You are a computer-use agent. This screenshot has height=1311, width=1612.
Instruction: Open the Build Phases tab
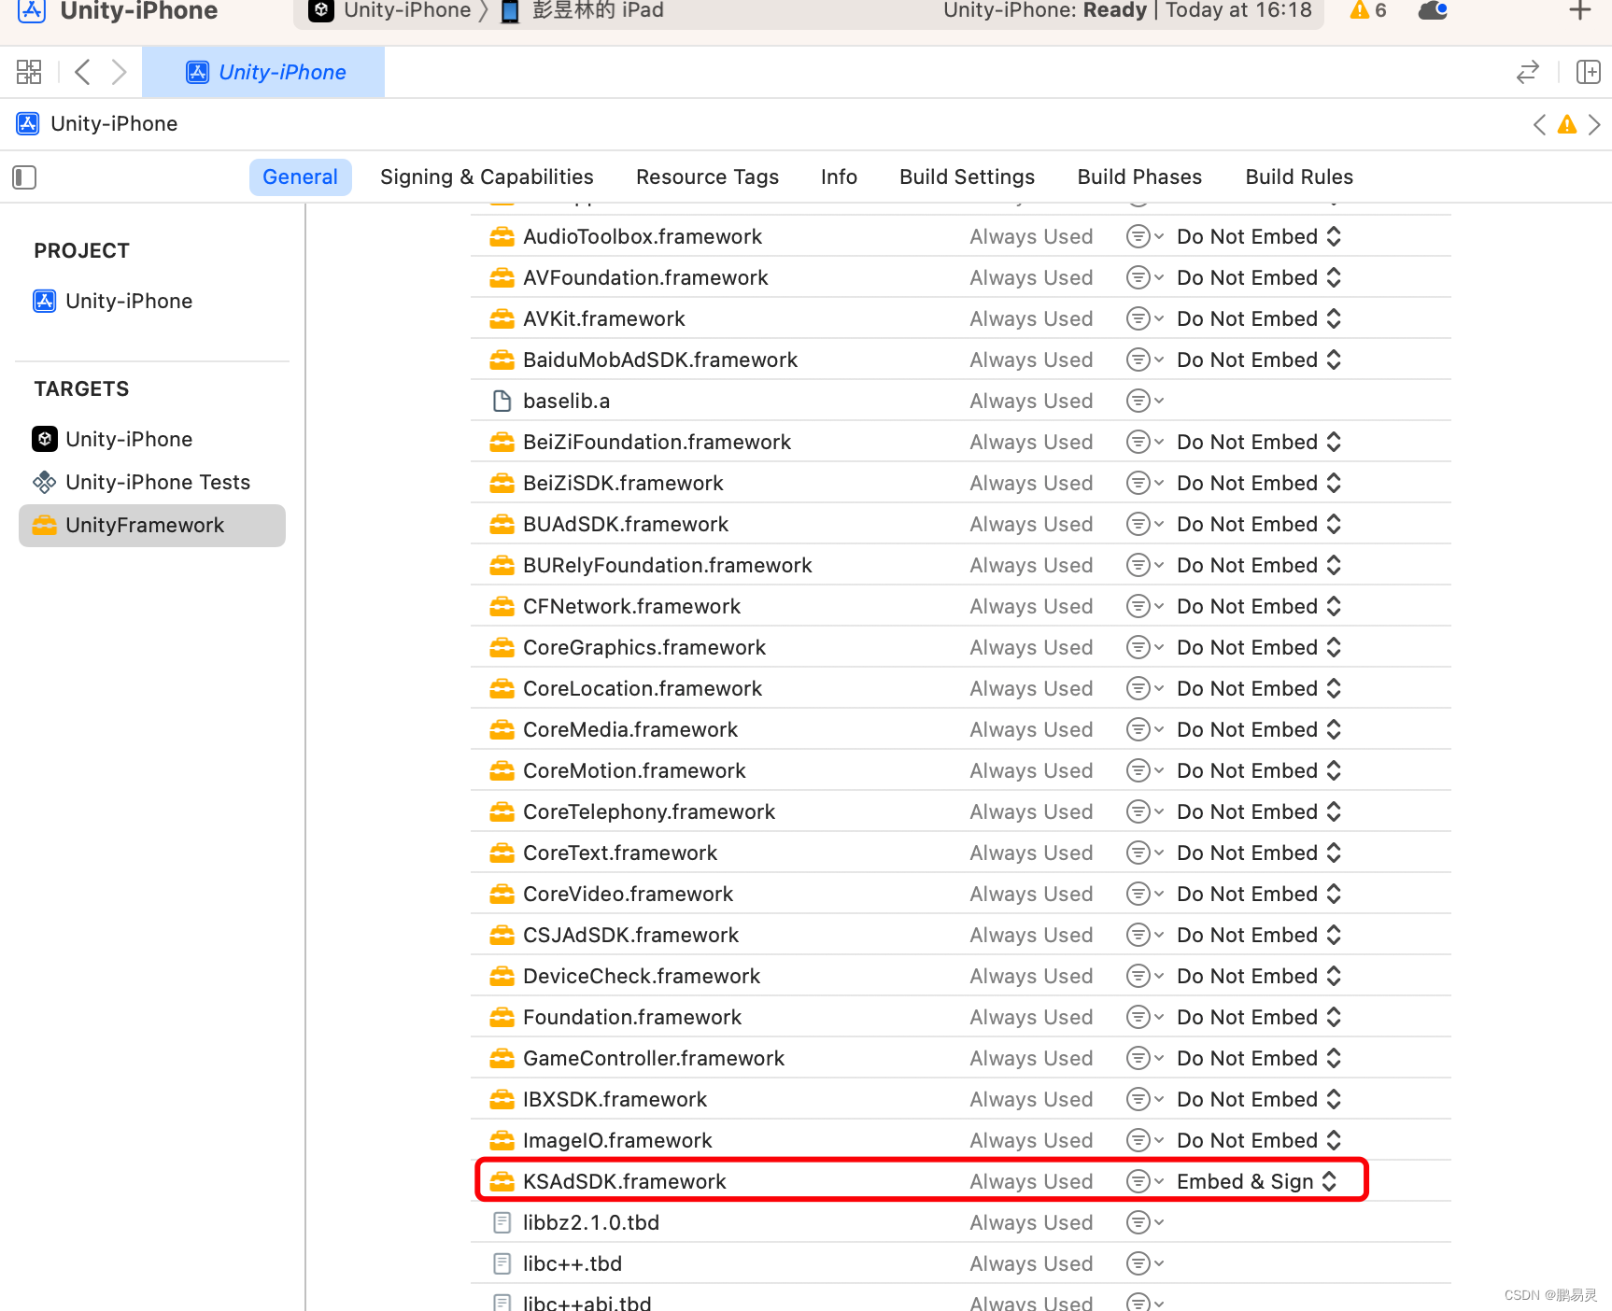(x=1139, y=176)
